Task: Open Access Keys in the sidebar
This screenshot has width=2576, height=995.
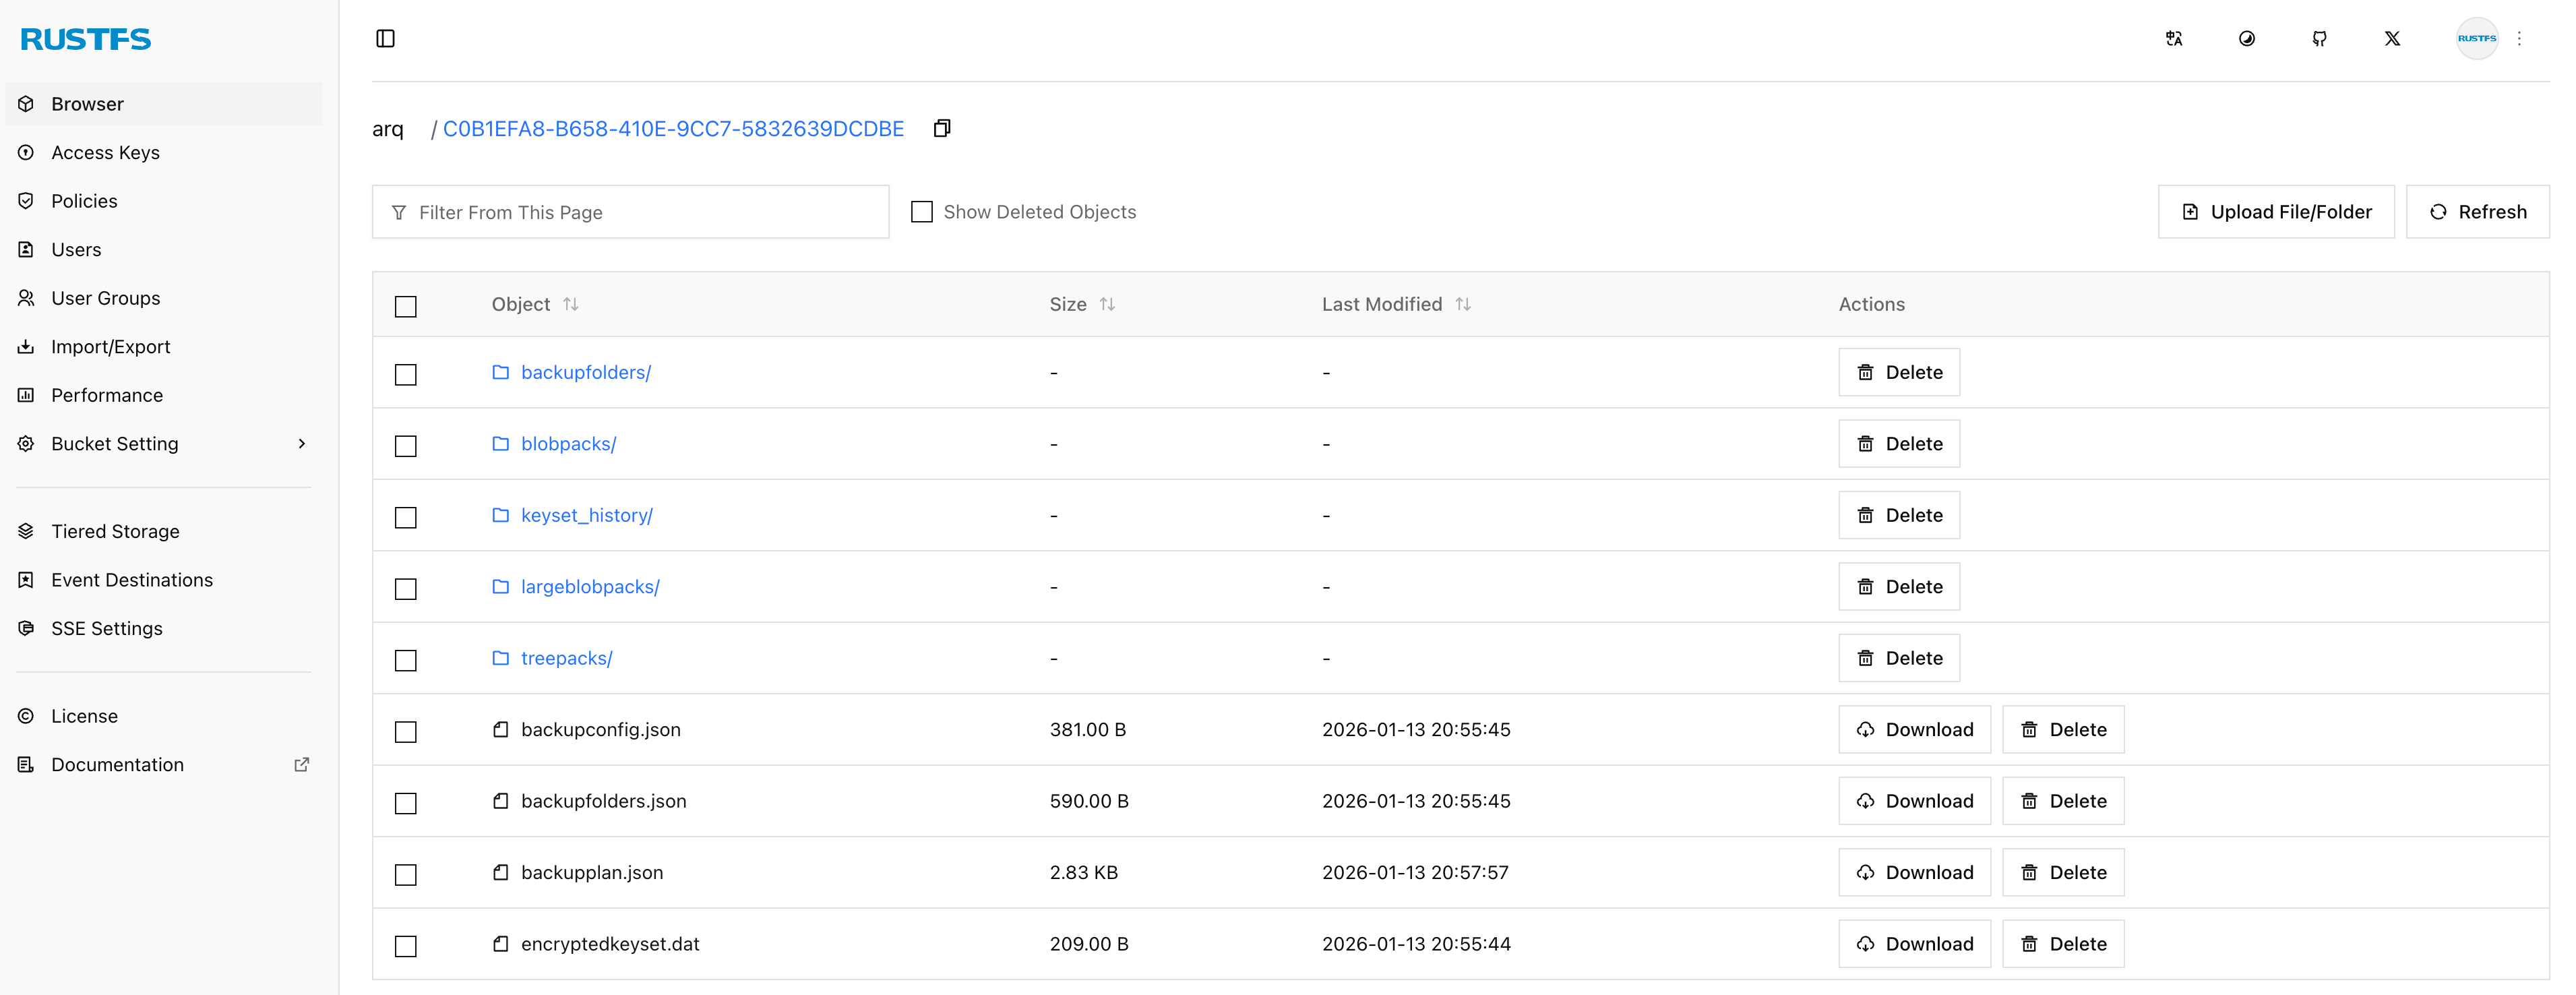Action: (105, 152)
